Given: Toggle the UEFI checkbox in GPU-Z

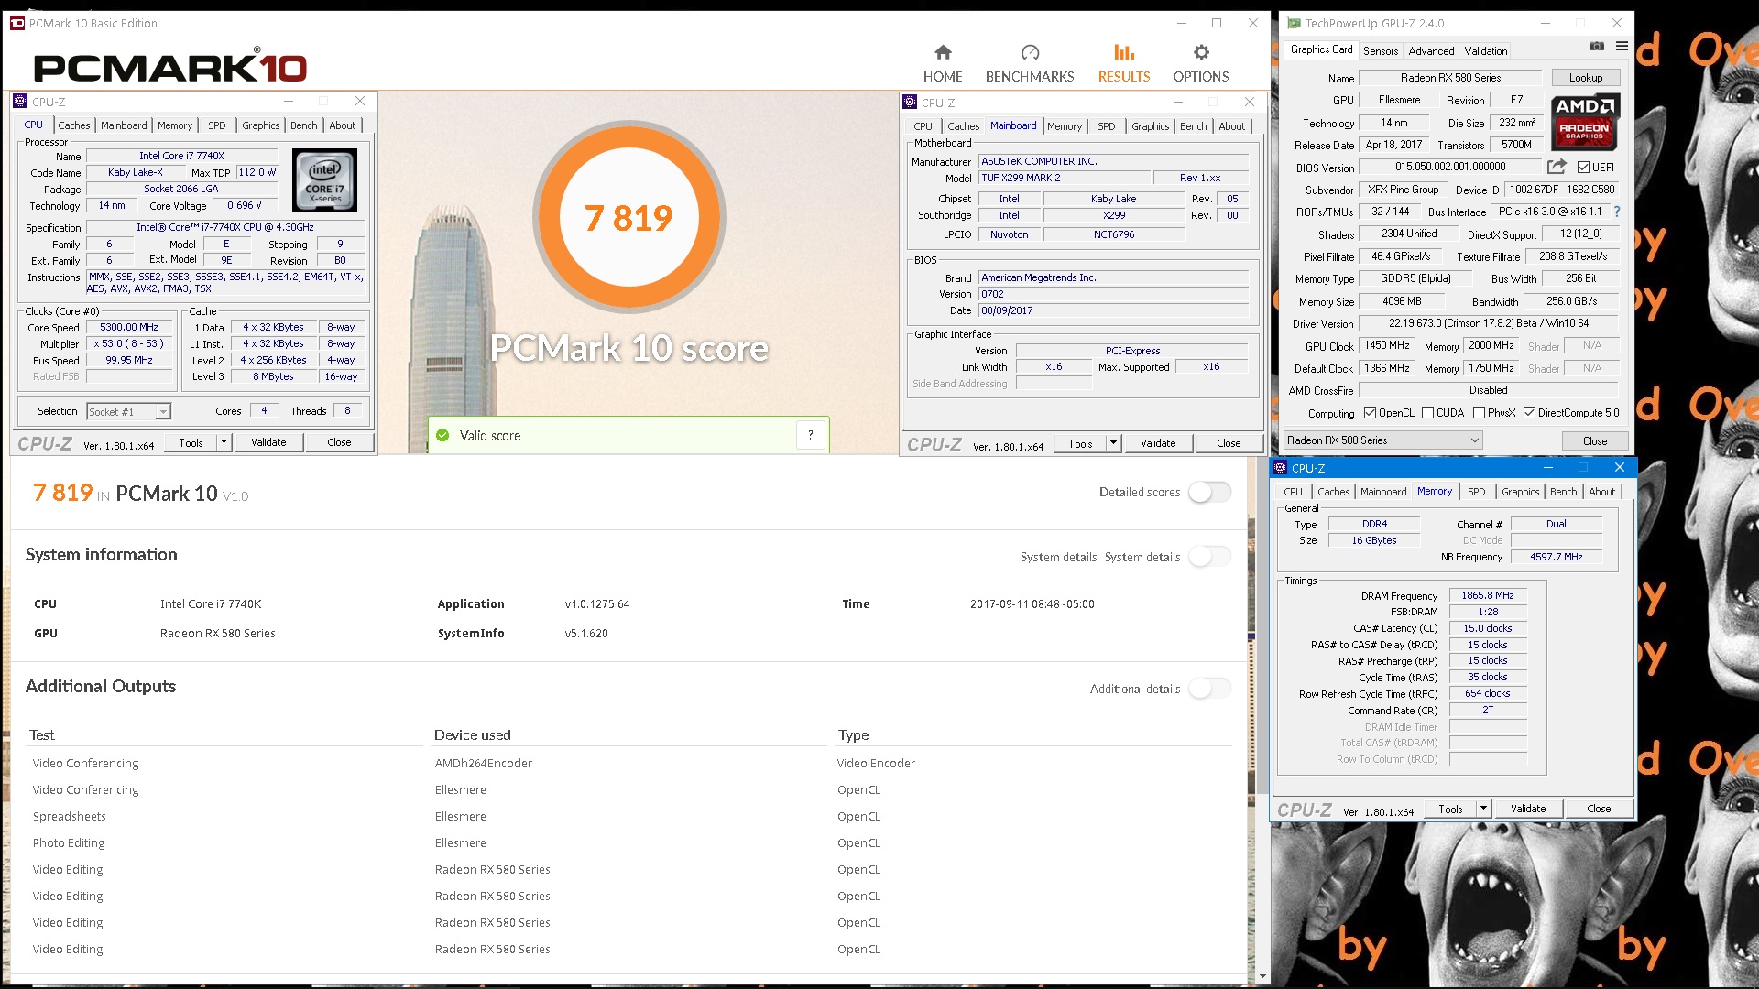Looking at the screenshot, I should click(x=1583, y=167).
